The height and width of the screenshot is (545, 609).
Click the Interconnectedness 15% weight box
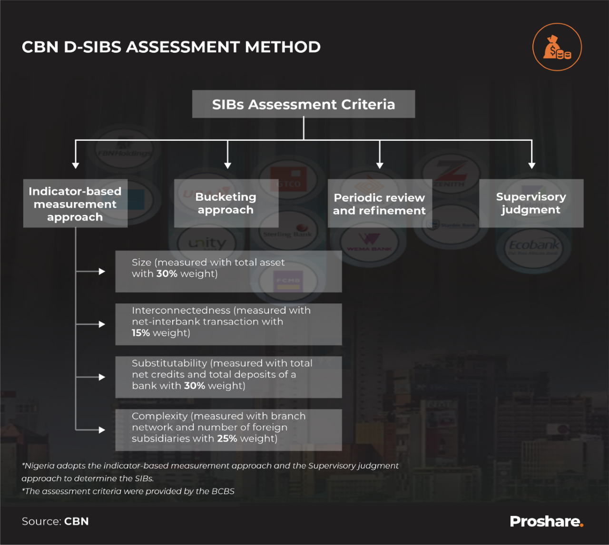coord(228,324)
